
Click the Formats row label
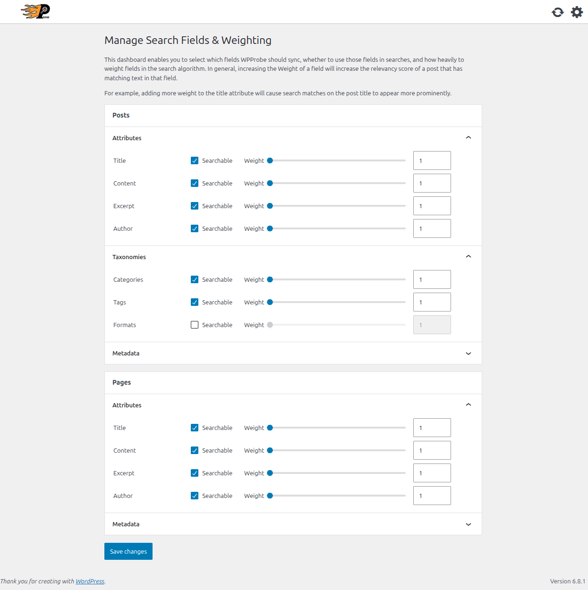(x=125, y=325)
